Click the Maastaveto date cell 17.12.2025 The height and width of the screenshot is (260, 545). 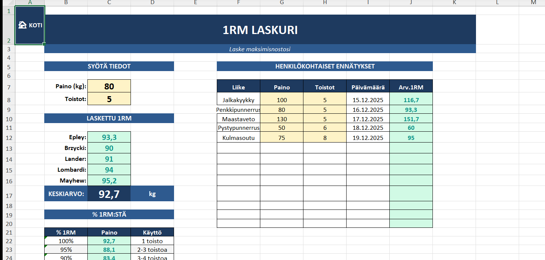click(x=368, y=119)
